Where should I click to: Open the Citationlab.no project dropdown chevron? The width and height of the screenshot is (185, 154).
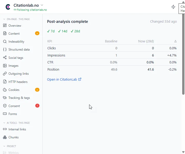(42, 5)
